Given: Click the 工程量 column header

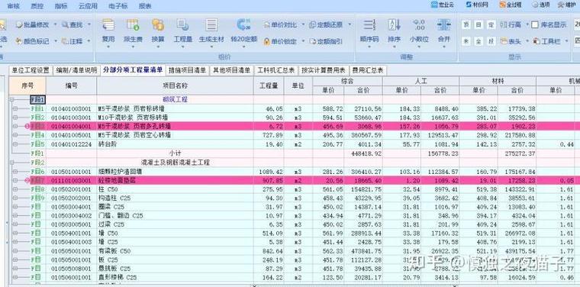Looking at the screenshot, I should [269, 85].
